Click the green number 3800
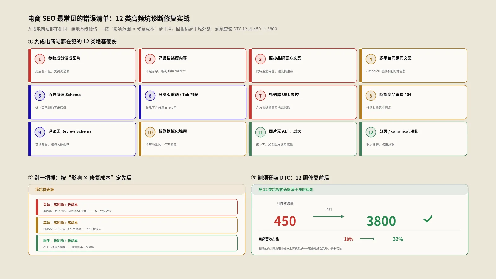 coord(381,221)
